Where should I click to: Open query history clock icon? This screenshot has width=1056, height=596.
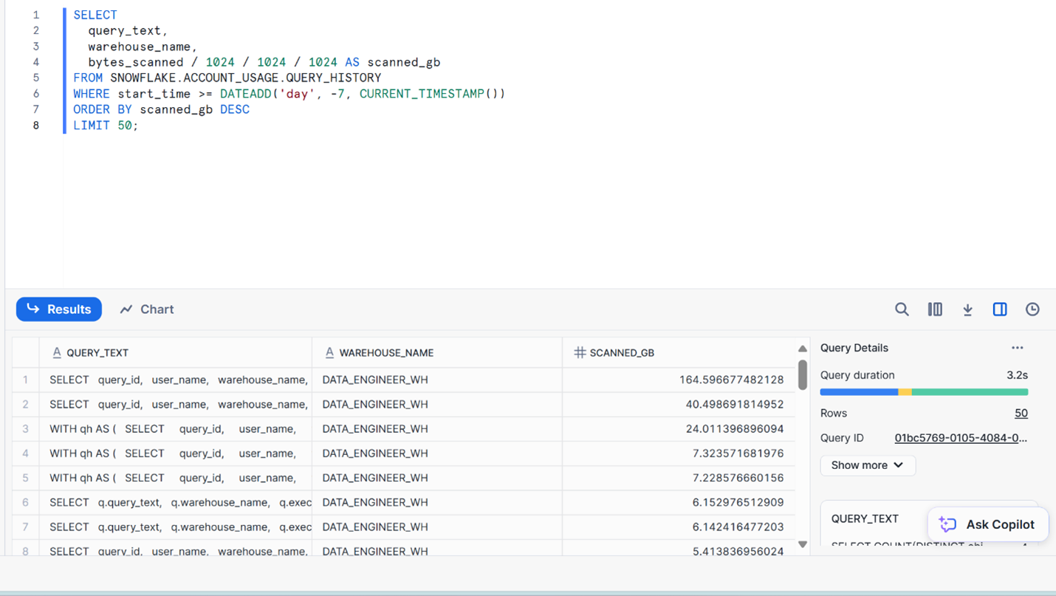(1032, 309)
